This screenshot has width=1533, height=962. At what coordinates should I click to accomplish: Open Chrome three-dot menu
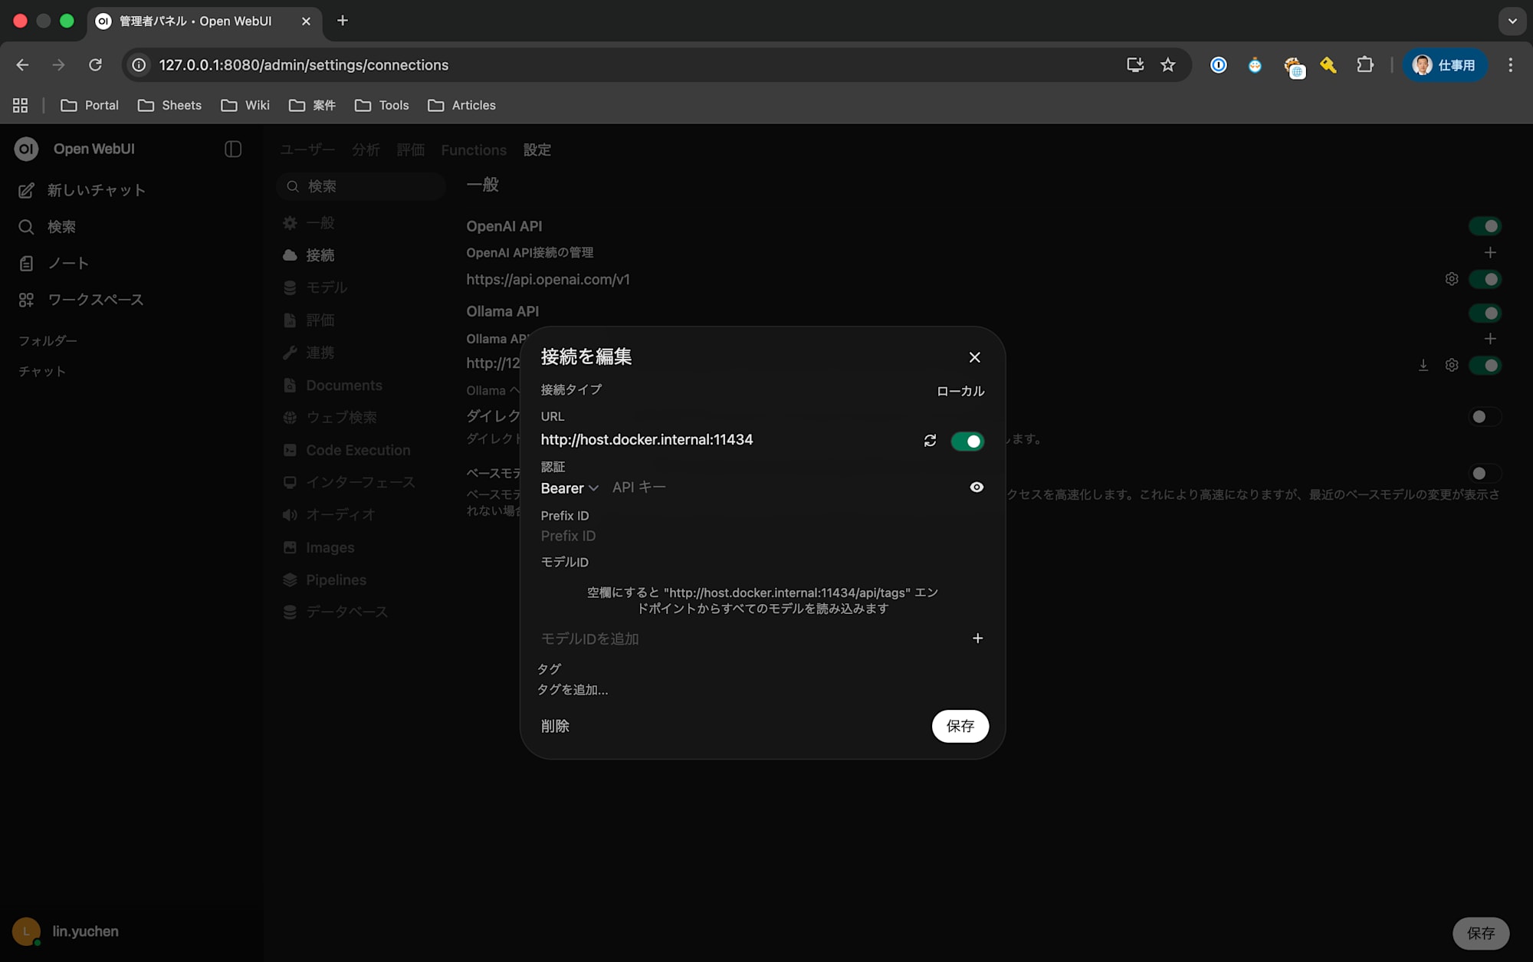(1510, 65)
